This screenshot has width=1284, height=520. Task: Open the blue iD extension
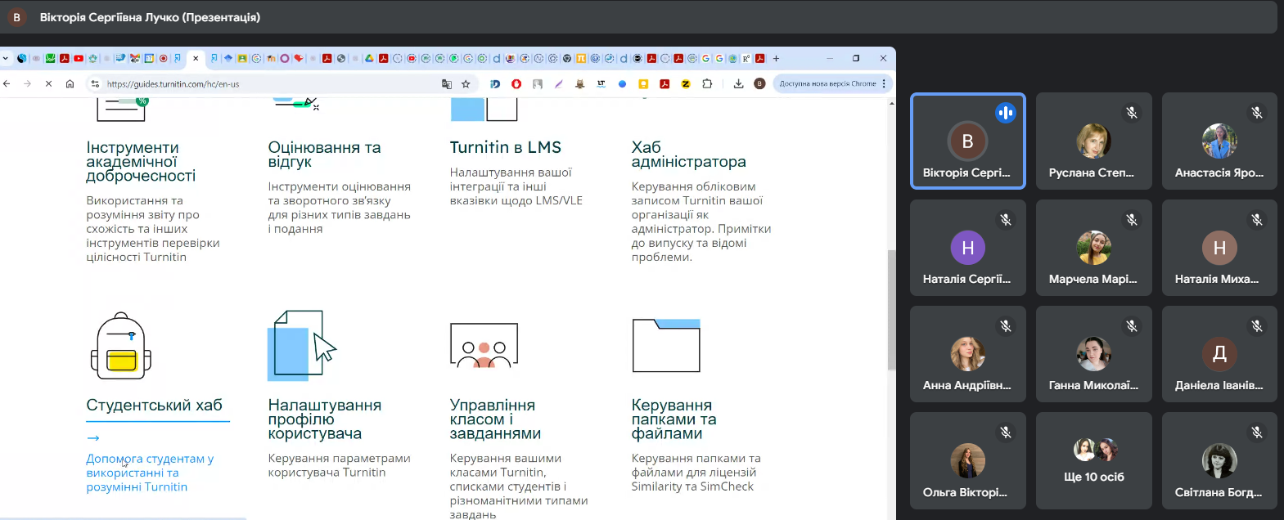click(495, 83)
